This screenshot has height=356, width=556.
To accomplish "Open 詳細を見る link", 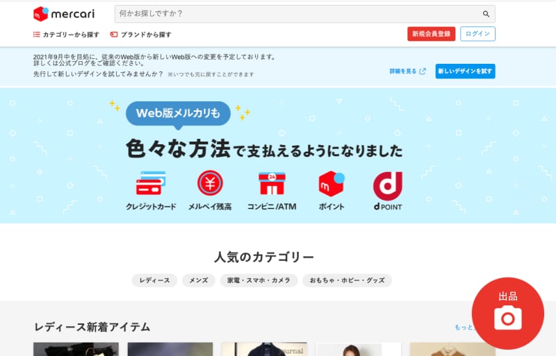I will coord(407,71).
